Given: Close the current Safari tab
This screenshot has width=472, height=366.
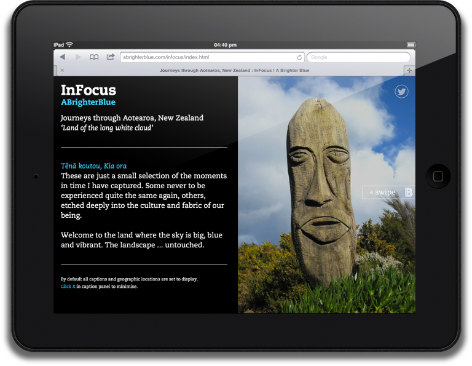Looking at the screenshot, I should click(62, 71).
